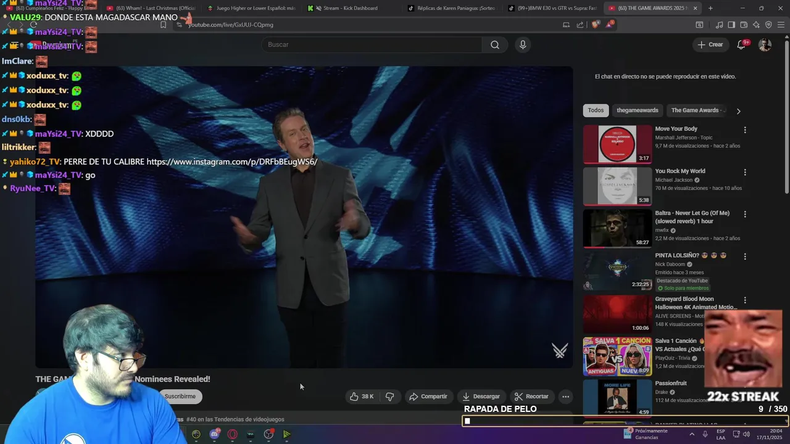Image resolution: width=790 pixels, height=444 pixels.
Task: Open the Brave playlist music note icon
Action: pos(719,25)
